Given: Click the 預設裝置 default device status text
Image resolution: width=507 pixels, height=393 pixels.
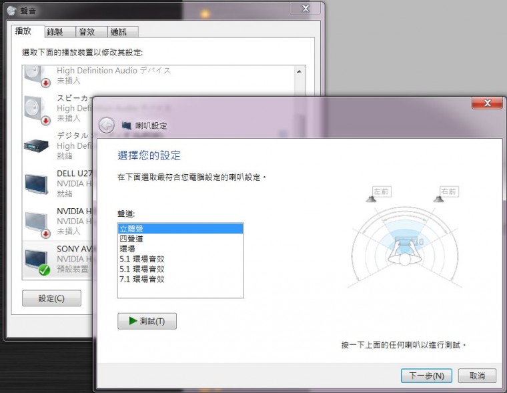Looking at the screenshot, I should (x=73, y=269).
